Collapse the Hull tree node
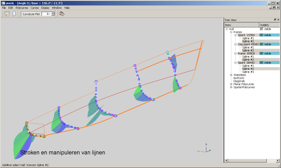Screen dimensions: 281x168 (227, 29)
